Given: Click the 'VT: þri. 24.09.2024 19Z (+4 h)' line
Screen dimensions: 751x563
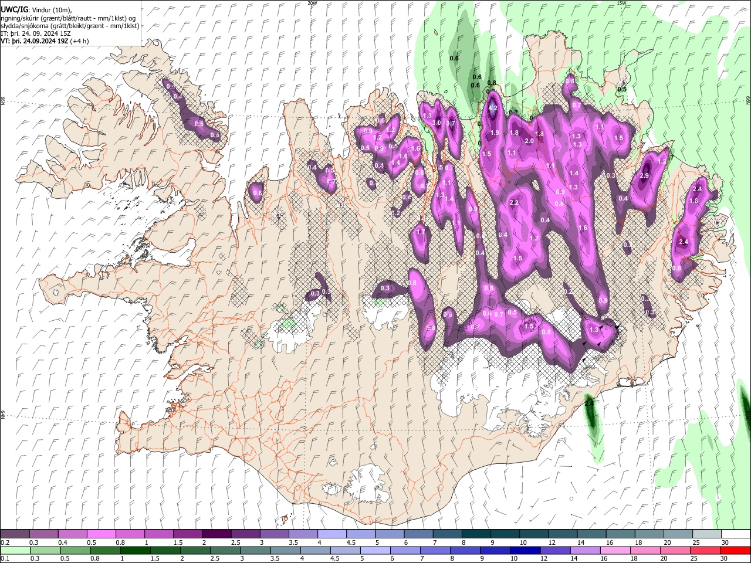Looking at the screenshot, I should 45,41.
